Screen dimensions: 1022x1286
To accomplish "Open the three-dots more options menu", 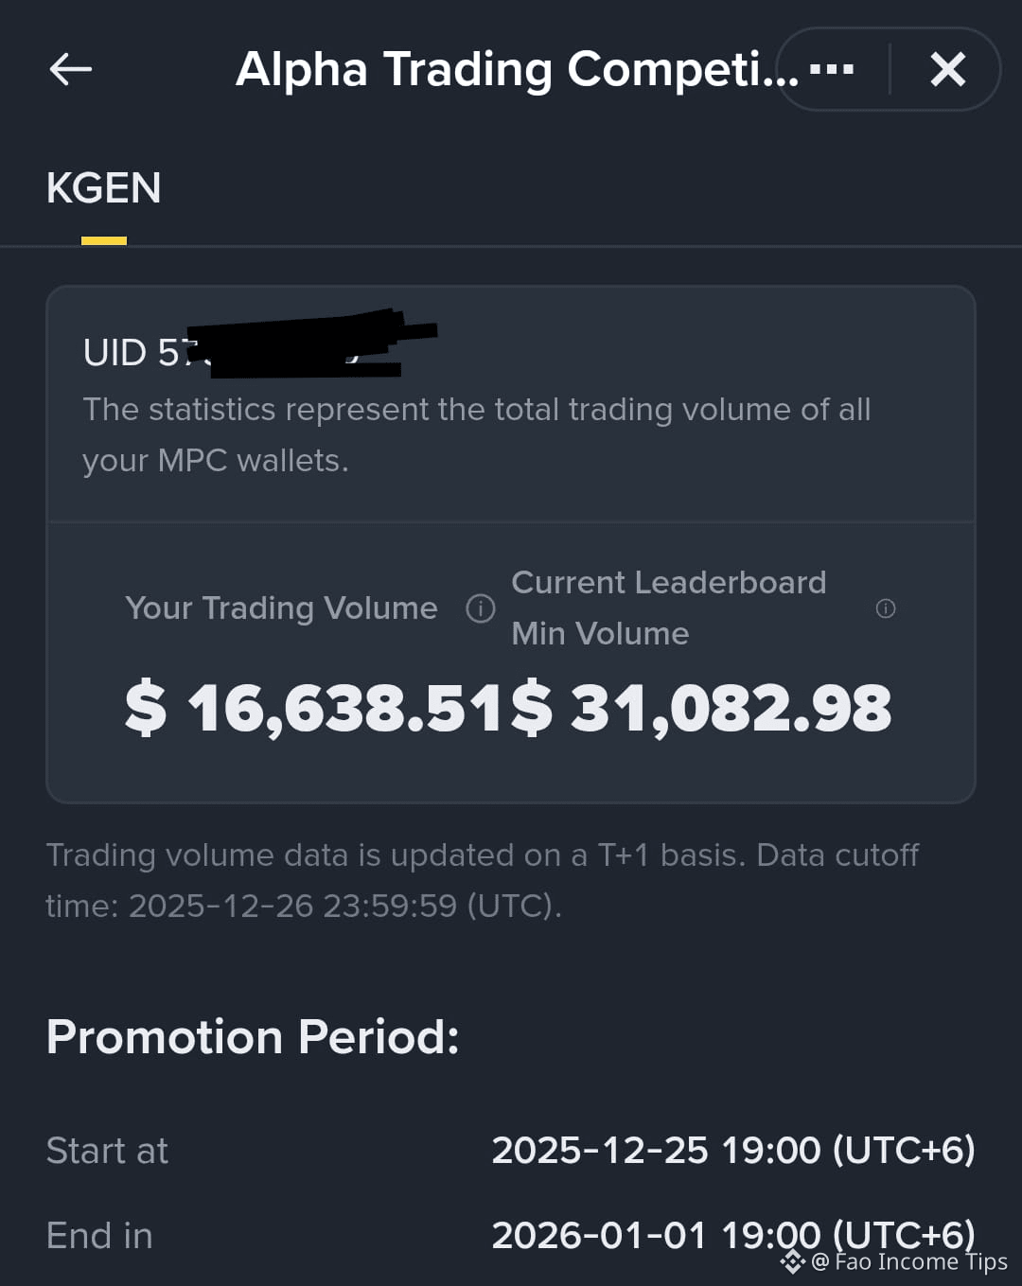I will tap(833, 69).
